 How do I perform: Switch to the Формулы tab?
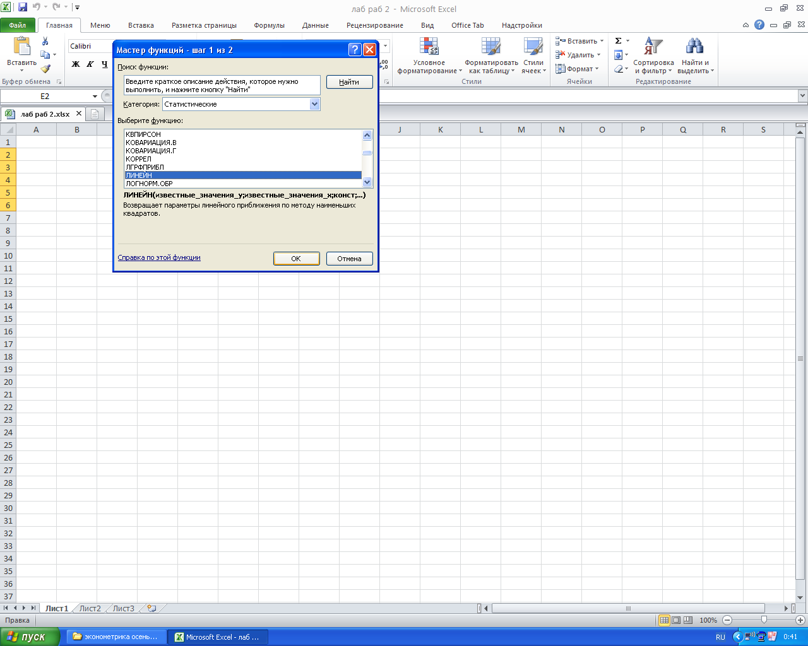[269, 25]
